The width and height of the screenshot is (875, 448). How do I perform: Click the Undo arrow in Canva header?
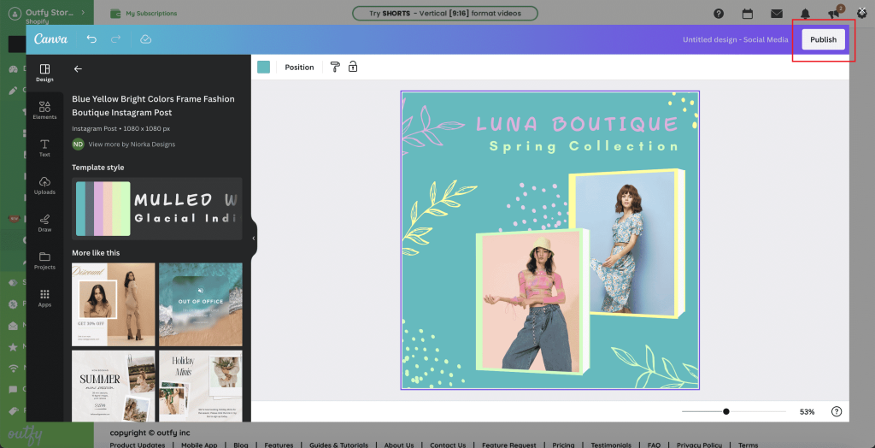(91, 39)
